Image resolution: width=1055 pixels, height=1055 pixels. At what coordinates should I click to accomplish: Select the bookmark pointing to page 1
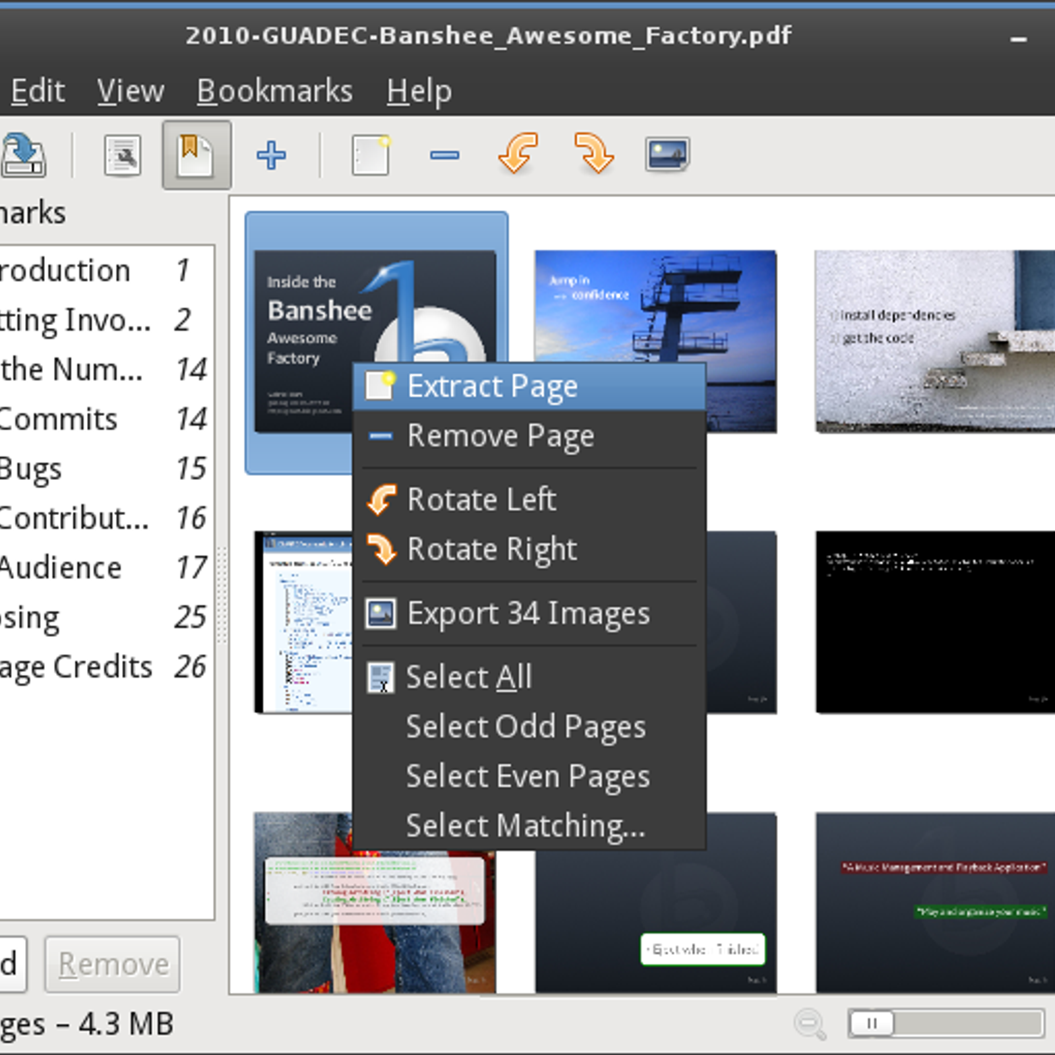[x=105, y=270]
